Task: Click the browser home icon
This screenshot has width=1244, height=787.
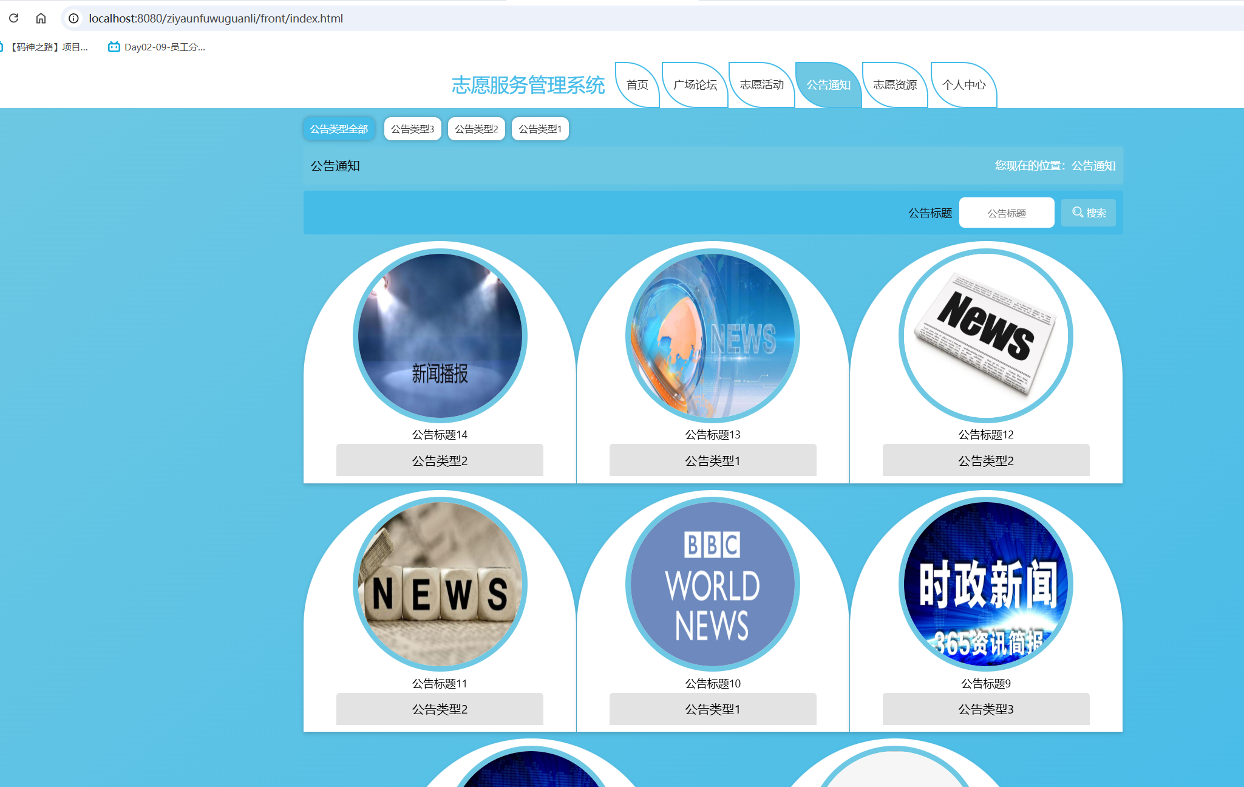Action: (41, 18)
